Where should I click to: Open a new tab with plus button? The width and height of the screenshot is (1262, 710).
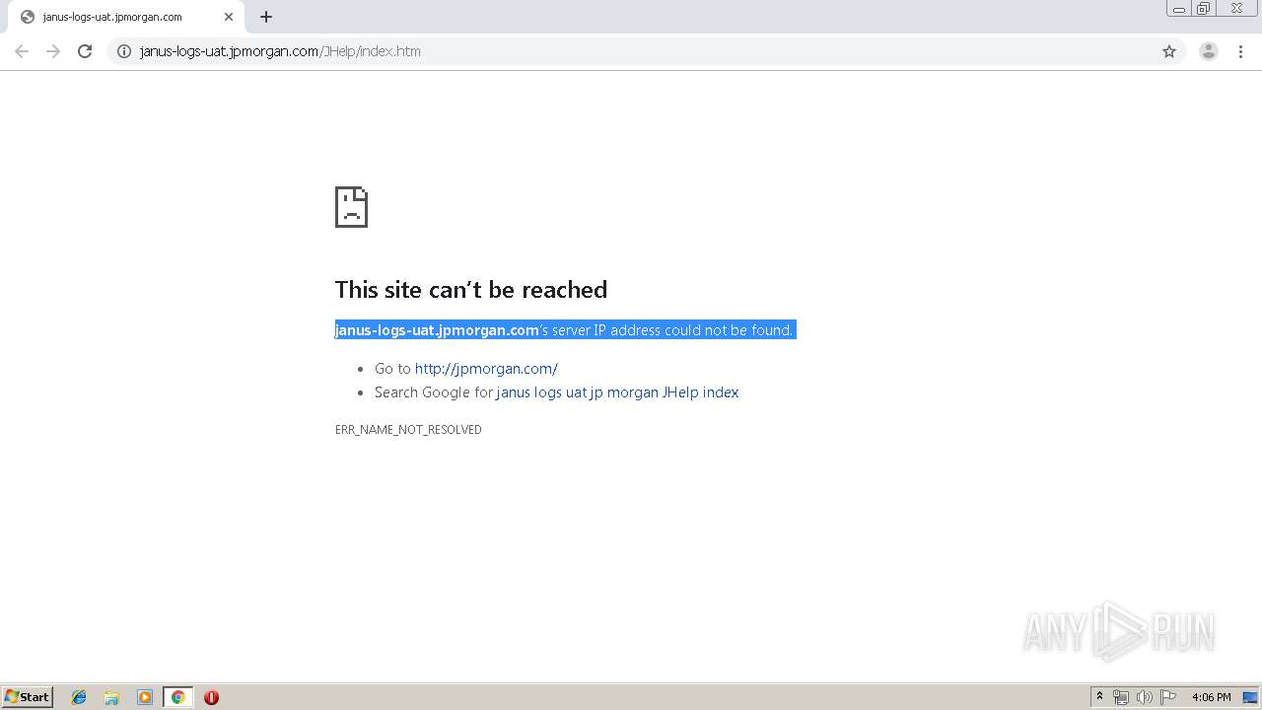click(x=266, y=17)
